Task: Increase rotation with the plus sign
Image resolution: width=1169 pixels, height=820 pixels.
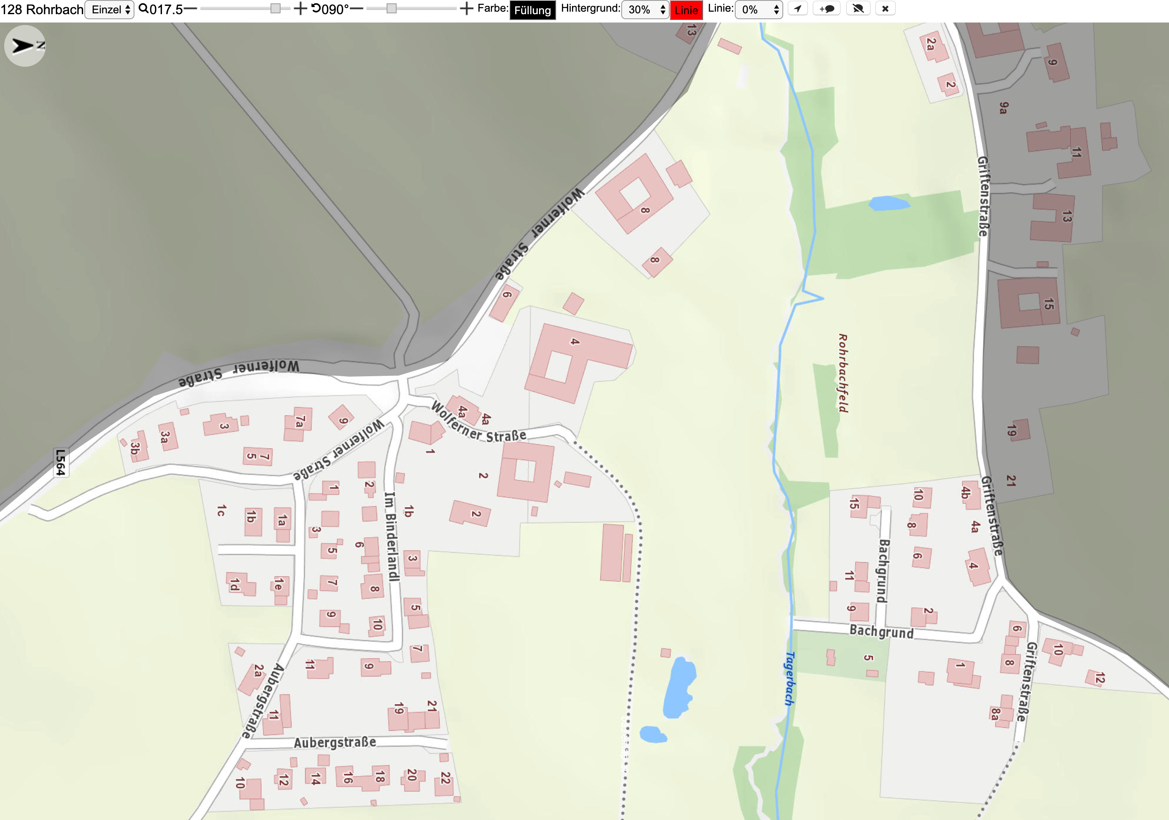Action: pyautogui.click(x=466, y=9)
